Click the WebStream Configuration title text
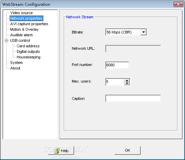This screenshot has width=185, height=160. tap(26, 4)
